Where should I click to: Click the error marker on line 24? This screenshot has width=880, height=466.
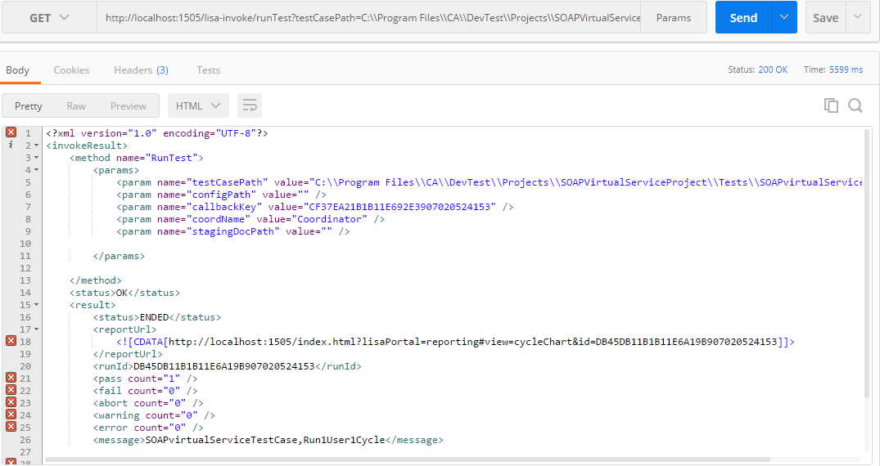pos(11,415)
